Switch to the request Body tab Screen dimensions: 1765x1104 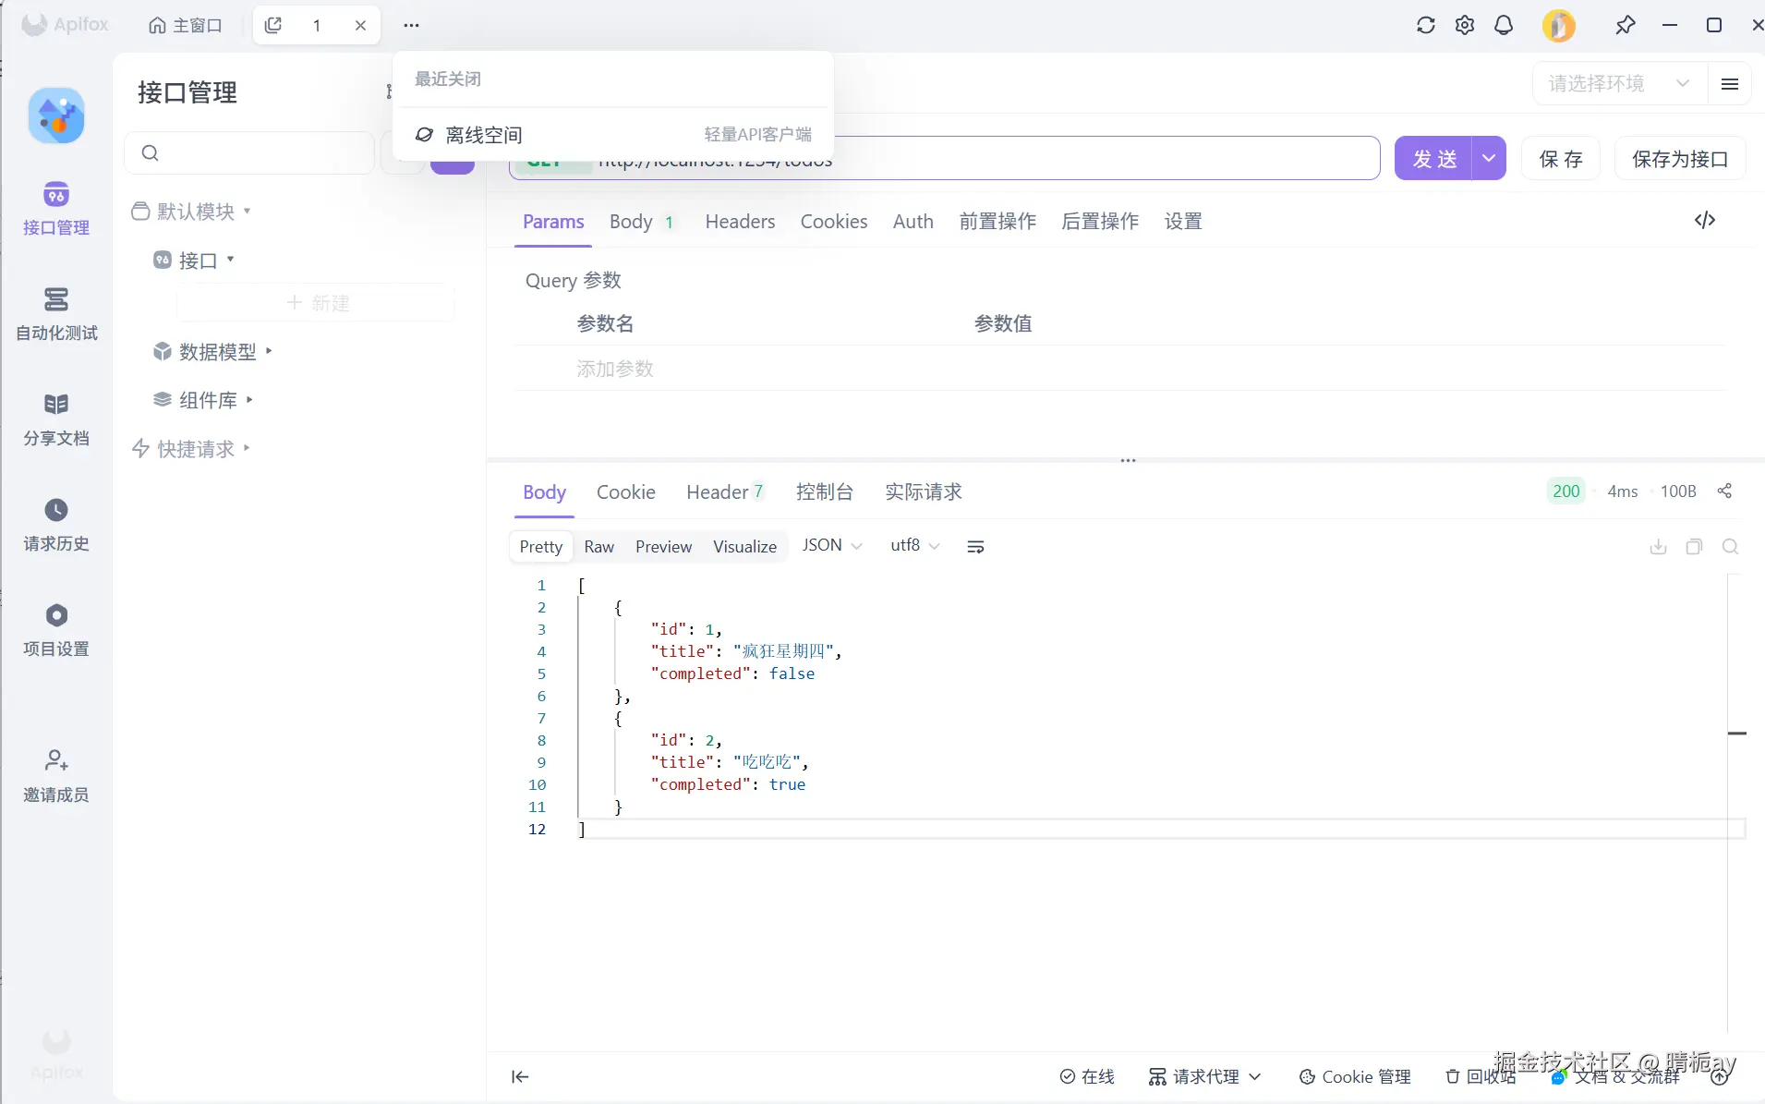coord(641,222)
